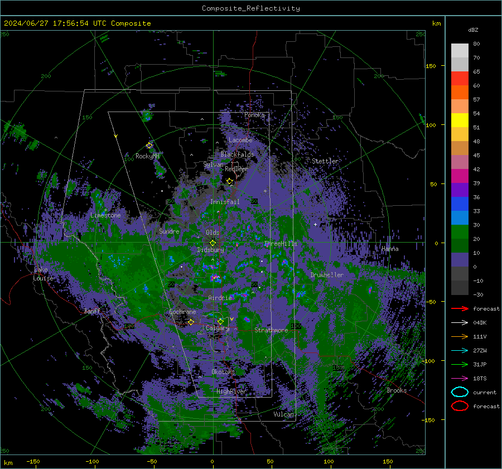Click the Cochrane label
Viewport: 502px width, 469px height.
[x=182, y=312]
